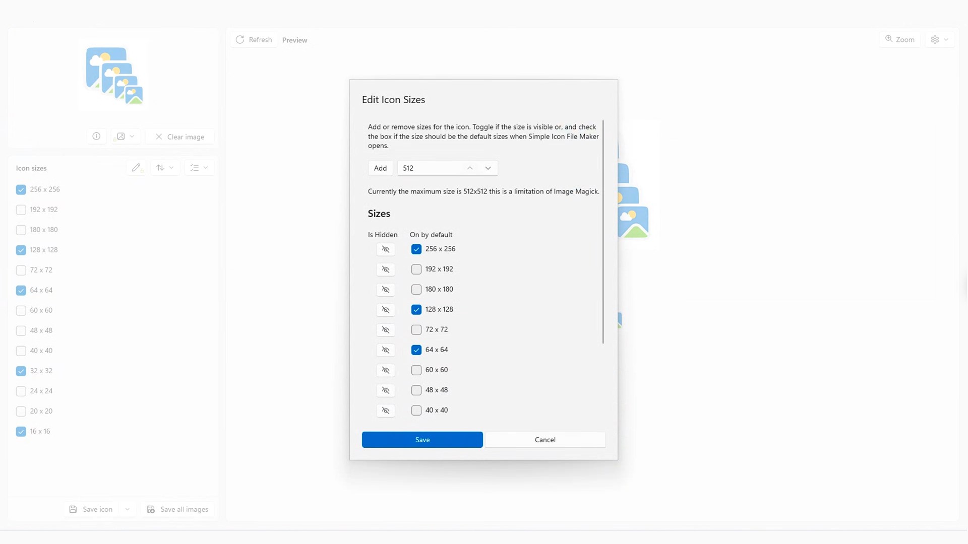968x544 pixels.
Task: Uncheck 256 x 256 default in dialog
Action: (416, 249)
